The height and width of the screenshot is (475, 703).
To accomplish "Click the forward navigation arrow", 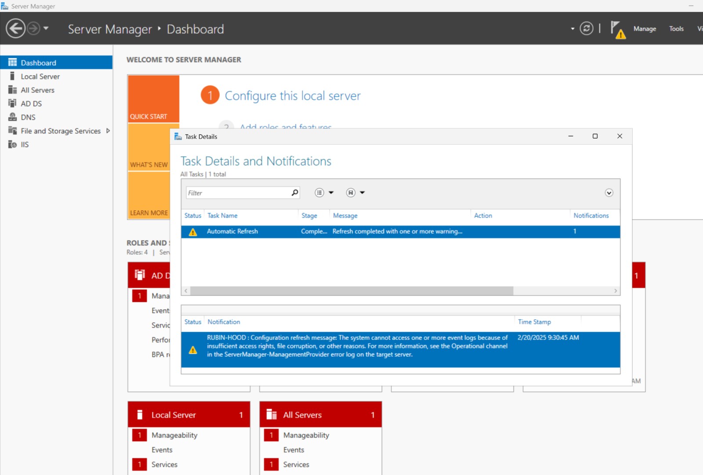I will pos(33,29).
